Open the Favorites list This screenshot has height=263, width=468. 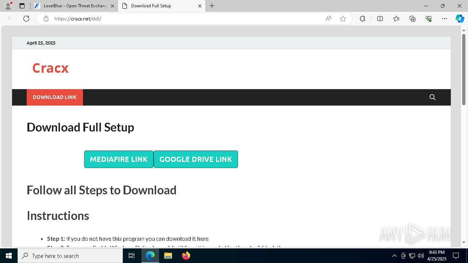click(396, 19)
